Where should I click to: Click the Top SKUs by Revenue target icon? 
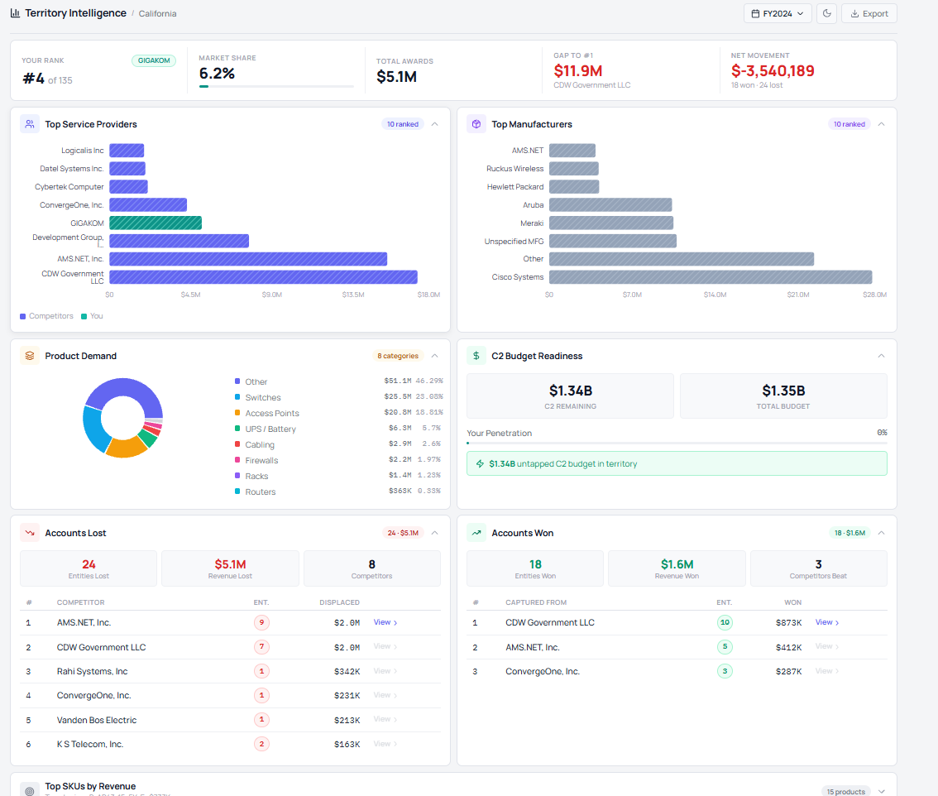click(x=30, y=790)
